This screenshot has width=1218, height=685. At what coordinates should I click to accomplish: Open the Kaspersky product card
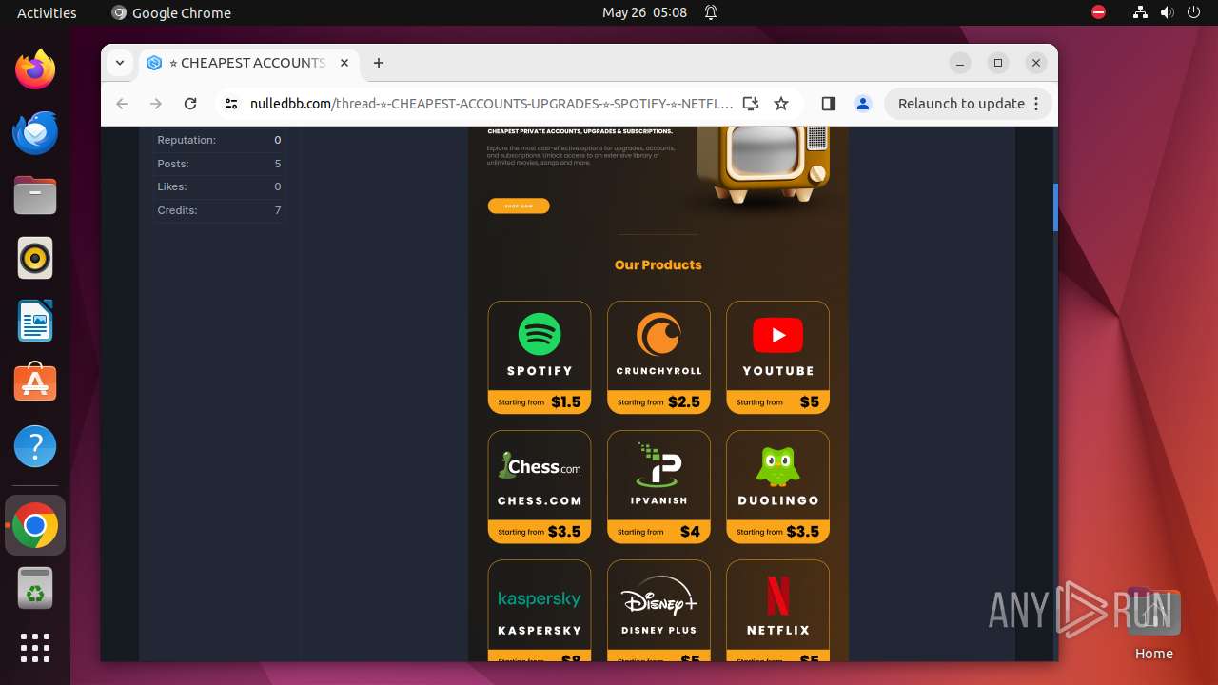pyautogui.click(x=540, y=610)
